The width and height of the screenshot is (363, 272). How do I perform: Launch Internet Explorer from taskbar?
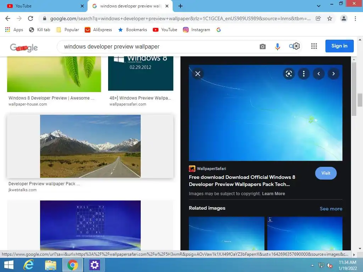point(29,265)
